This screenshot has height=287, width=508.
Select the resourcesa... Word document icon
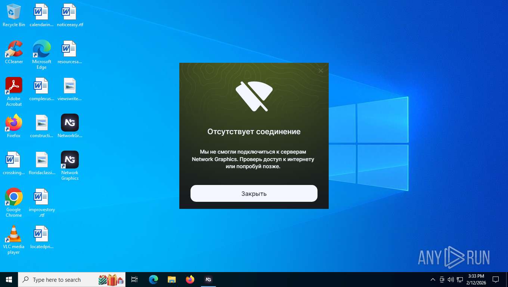click(x=70, y=52)
